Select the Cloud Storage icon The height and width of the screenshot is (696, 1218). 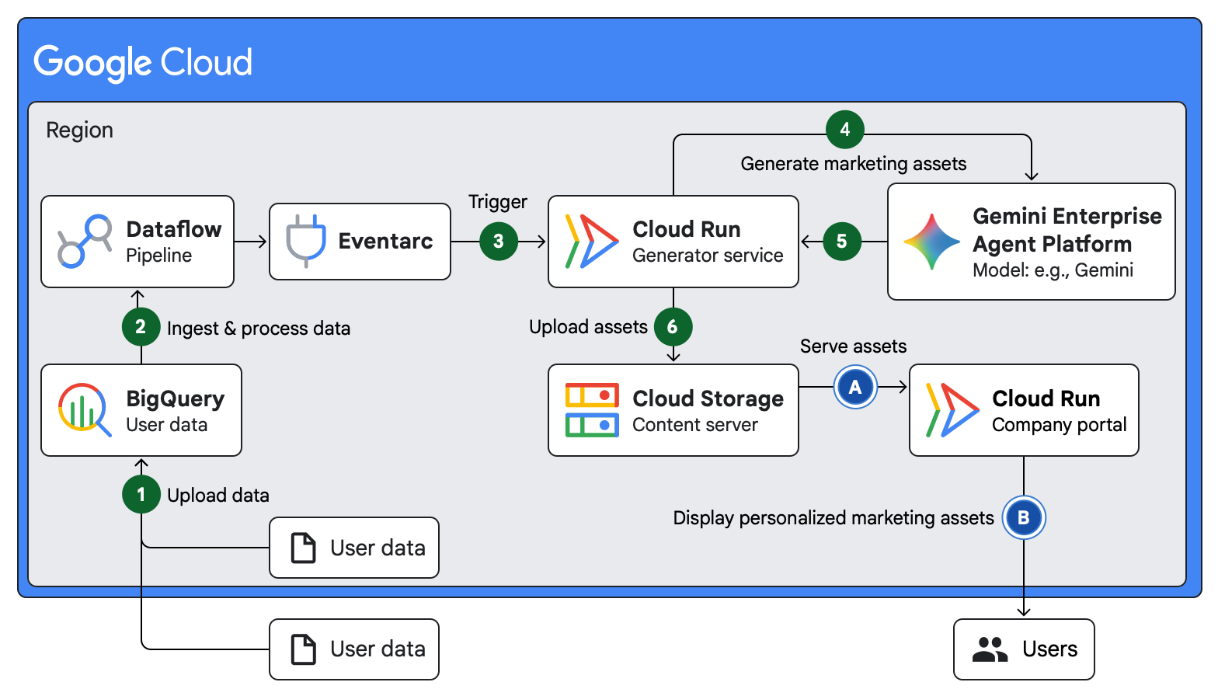pos(592,410)
